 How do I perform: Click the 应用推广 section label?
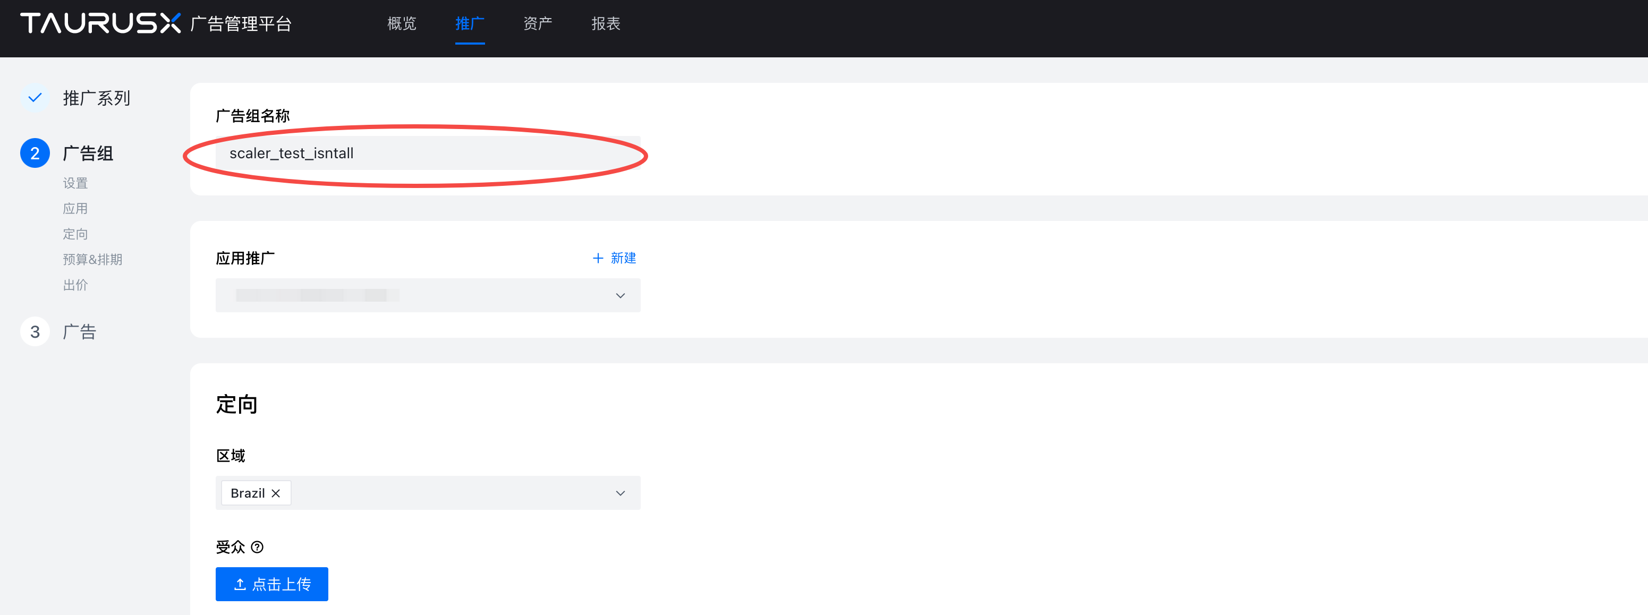(x=245, y=258)
